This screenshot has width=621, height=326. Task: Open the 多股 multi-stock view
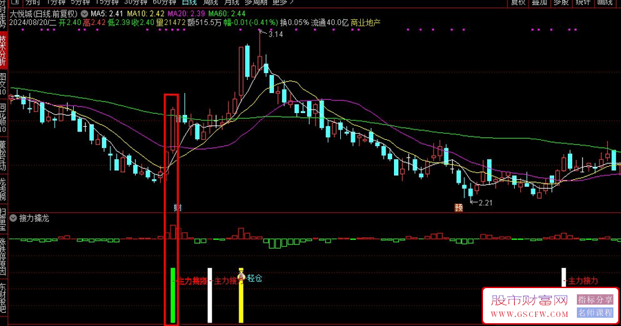click(561, 2)
